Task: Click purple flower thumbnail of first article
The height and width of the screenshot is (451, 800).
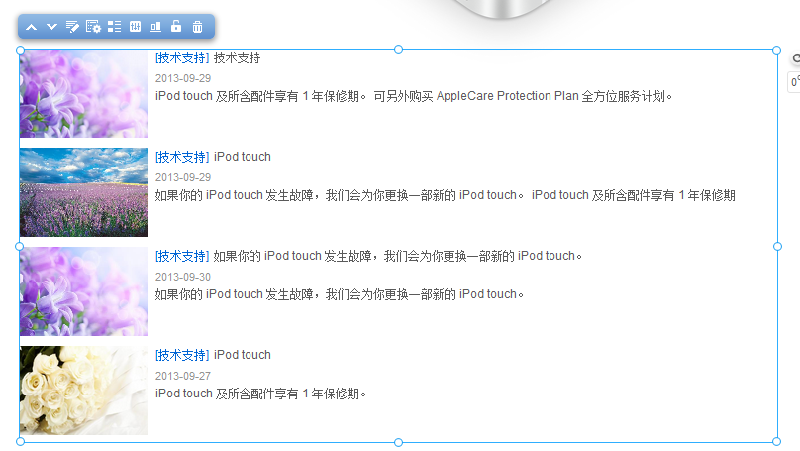Action: (84, 93)
